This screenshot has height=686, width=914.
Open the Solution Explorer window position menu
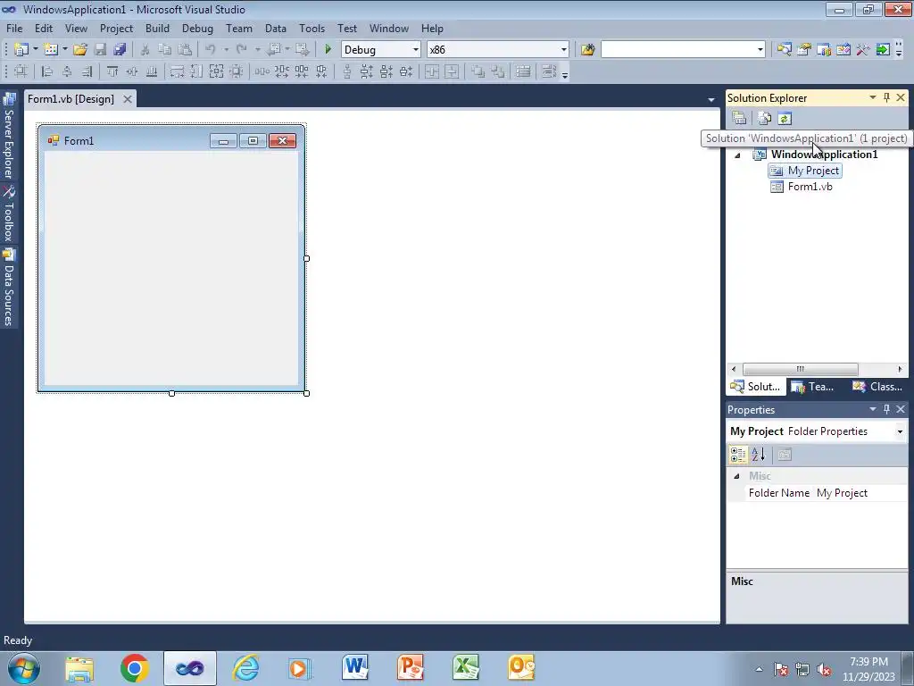[873, 98]
